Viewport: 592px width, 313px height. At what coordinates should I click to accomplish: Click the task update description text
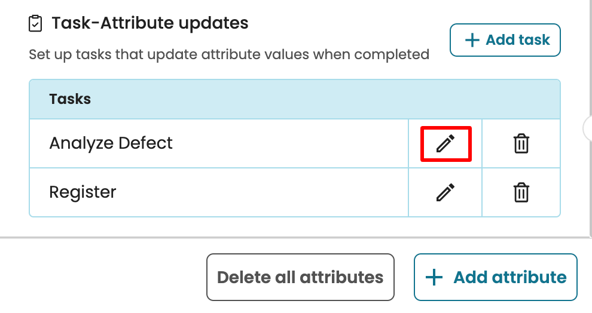click(x=229, y=55)
